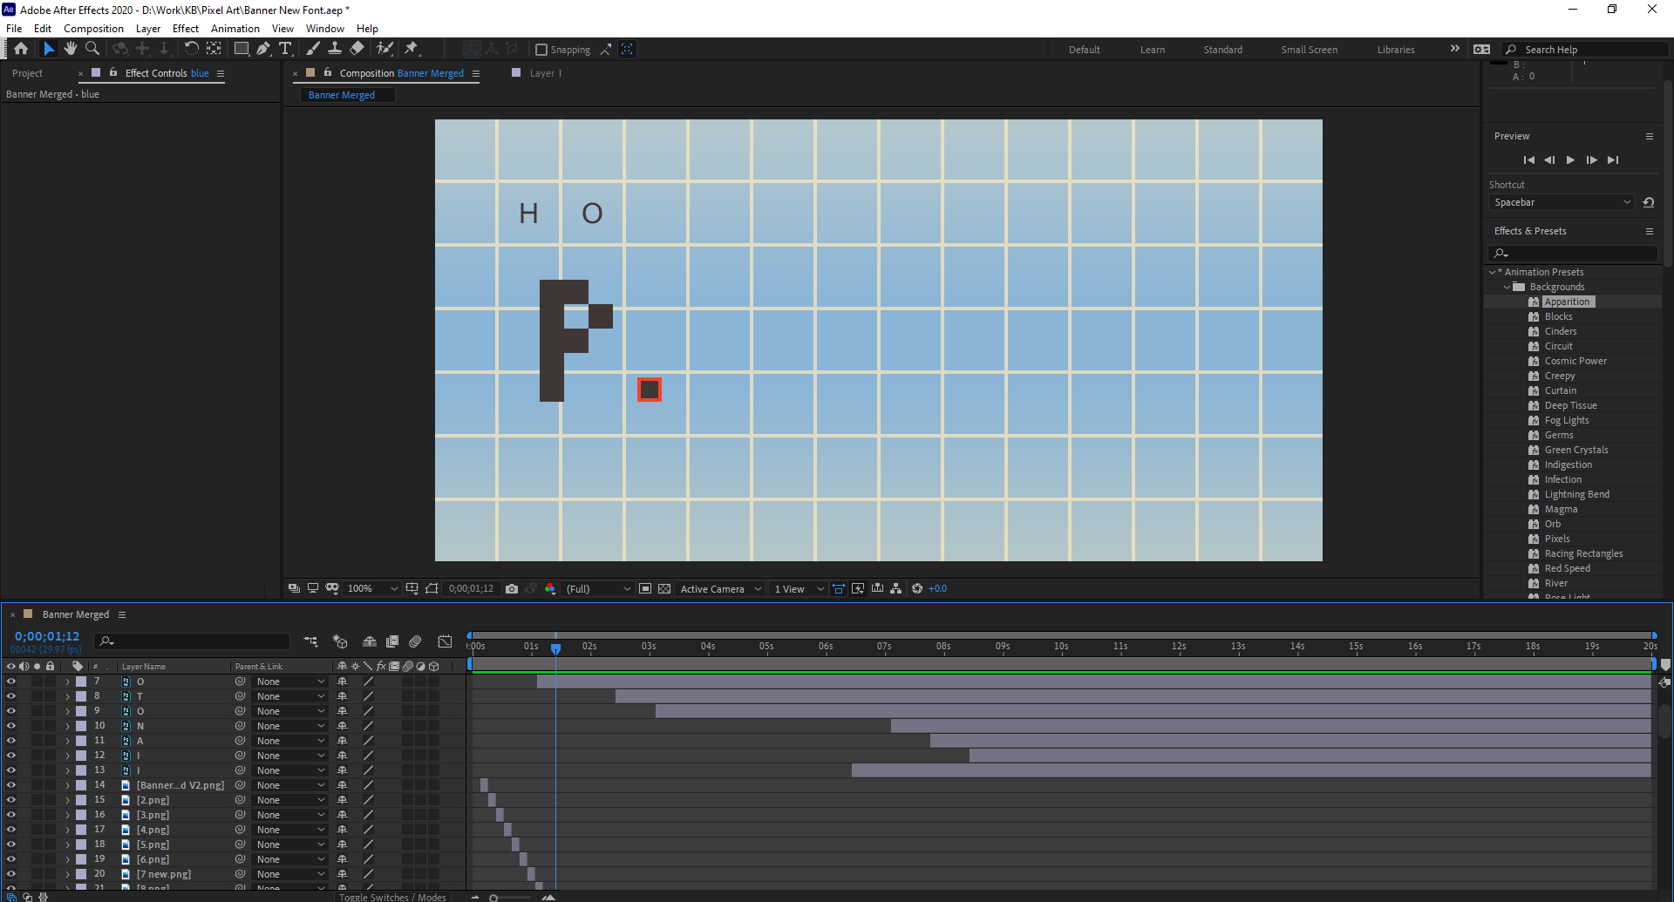Screen dimensions: 1674x902
Task: Click the Home icon in toolbar
Action: (21, 49)
